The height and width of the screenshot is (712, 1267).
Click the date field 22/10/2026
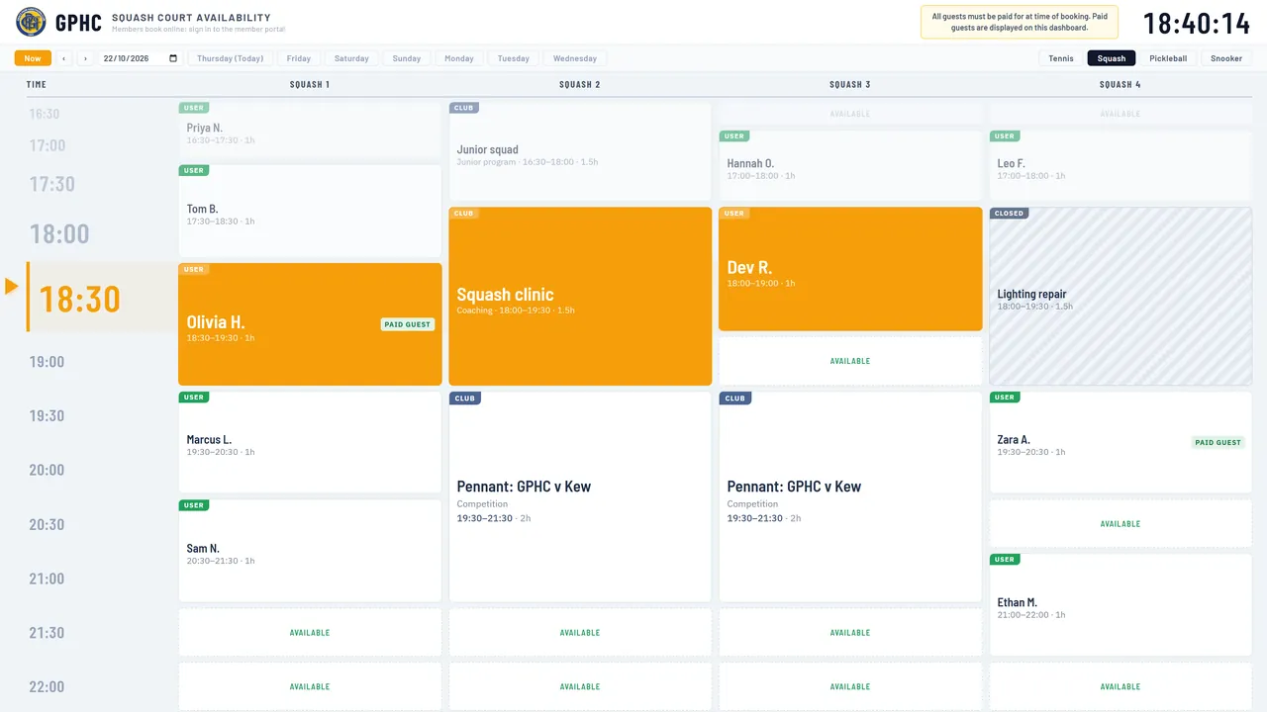coord(140,58)
